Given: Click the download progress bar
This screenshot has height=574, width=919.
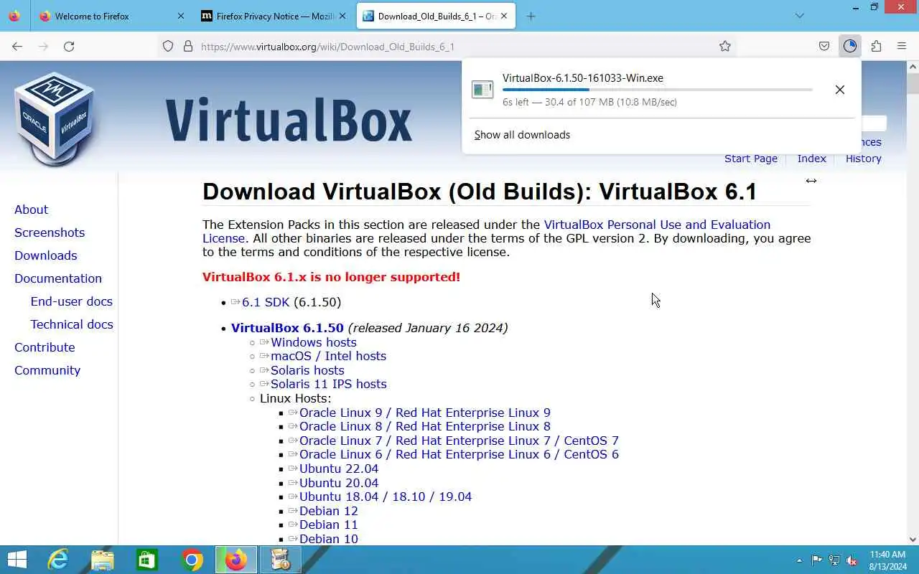Looking at the screenshot, I should coord(658,90).
